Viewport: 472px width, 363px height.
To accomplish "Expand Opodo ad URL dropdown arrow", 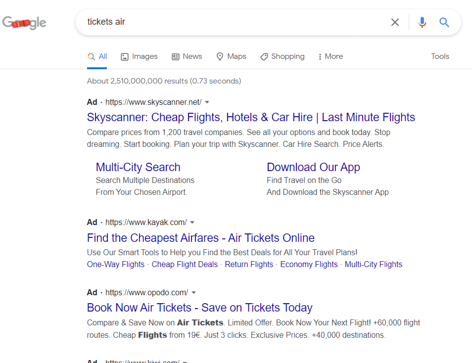I will click(x=194, y=292).
